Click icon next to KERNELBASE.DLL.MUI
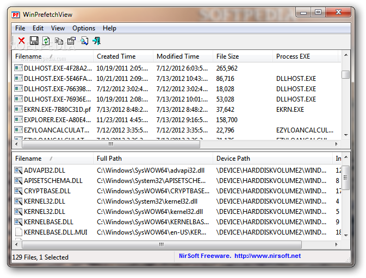Screen dimensions: 366x278 [18, 232]
